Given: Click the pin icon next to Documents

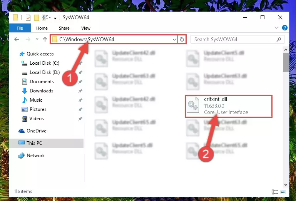Looking at the screenshot, I should 80,82.
